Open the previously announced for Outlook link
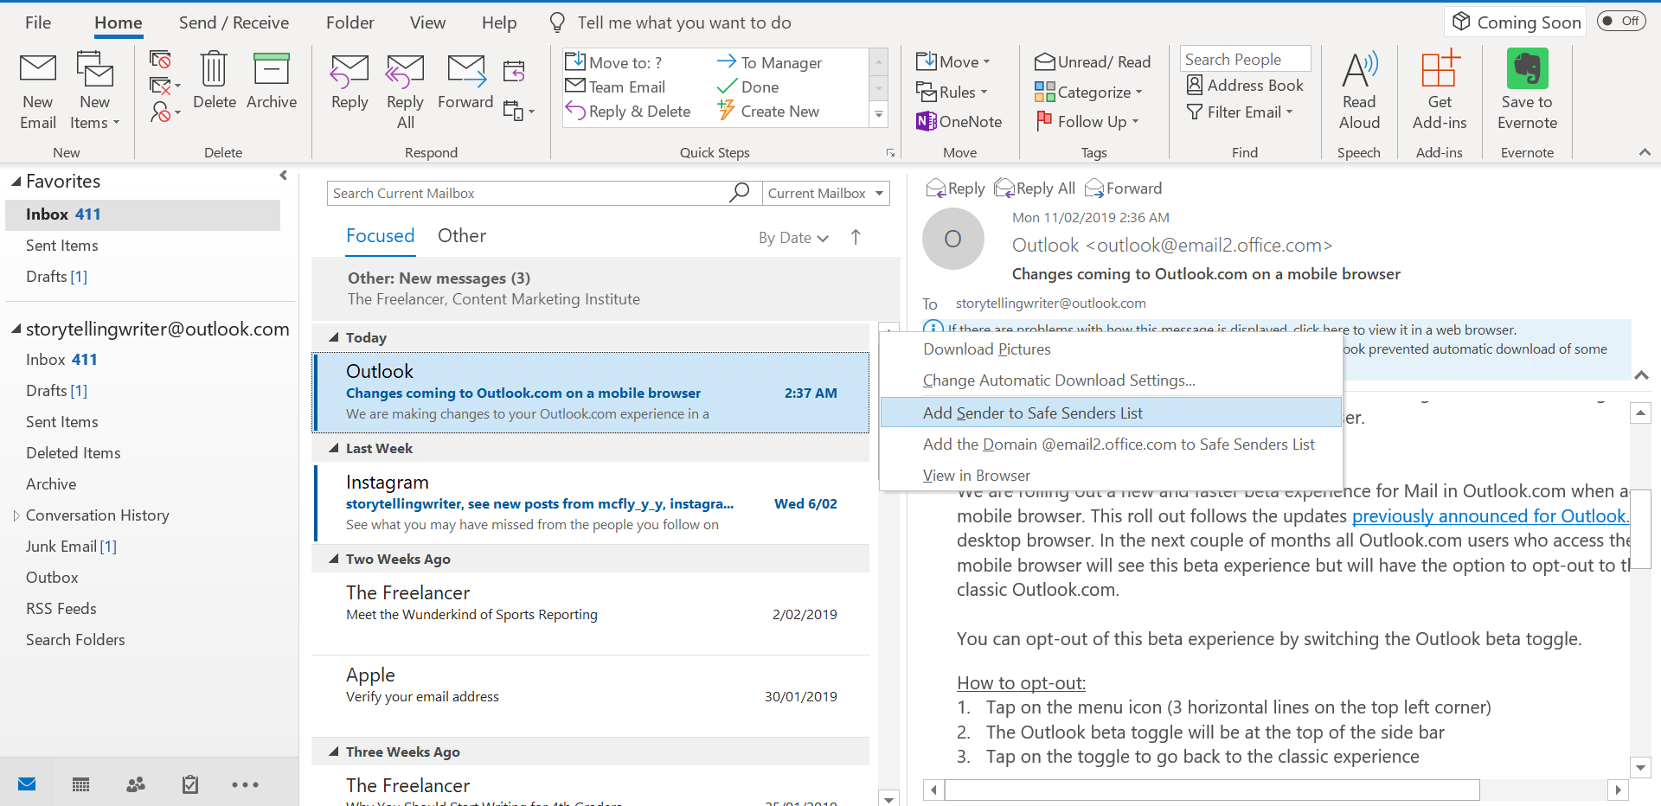This screenshot has width=1661, height=806. (x=1490, y=516)
